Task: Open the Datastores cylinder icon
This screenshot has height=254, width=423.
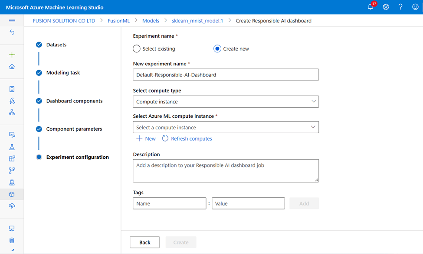Action: click(12, 240)
